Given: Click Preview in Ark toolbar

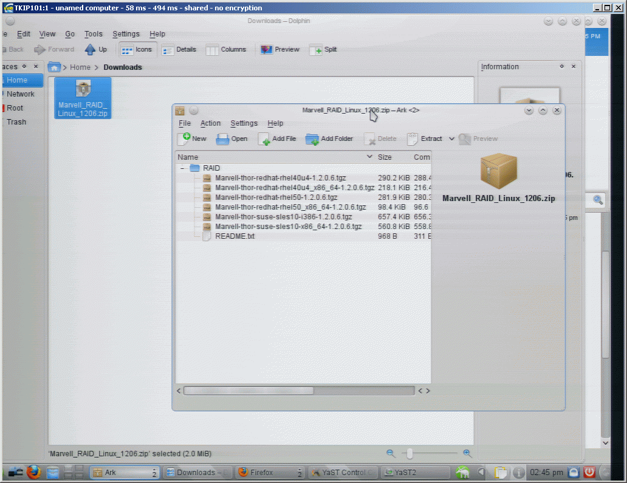Looking at the screenshot, I should (478, 139).
